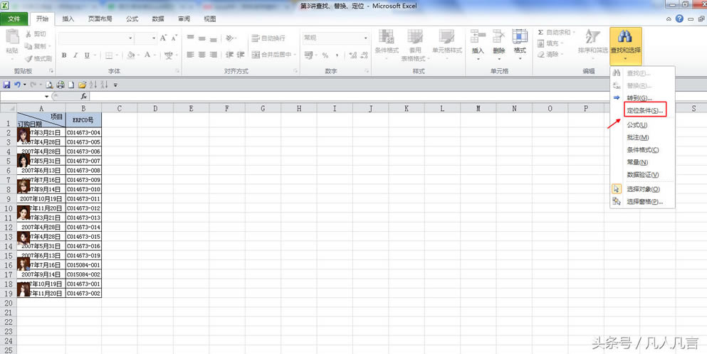Select 定位条件(S)... from the menu
Viewport: 707px width, 354px height.
tap(644, 110)
